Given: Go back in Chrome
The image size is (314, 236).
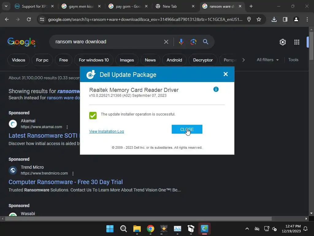Looking at the screenshot, I should tap(7, 19).
